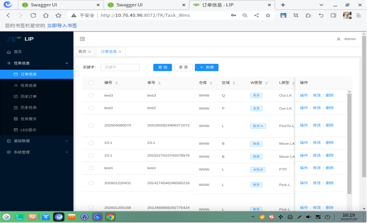Check the row checkbox for 202604080074
Screen dimensions: 367x223
[x=91, y=126]
